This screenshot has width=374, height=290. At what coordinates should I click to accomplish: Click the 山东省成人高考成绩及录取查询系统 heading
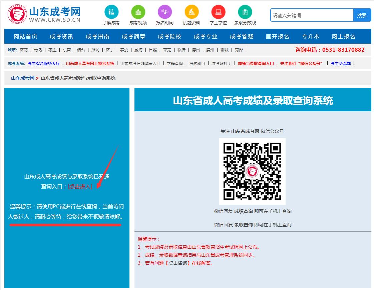253,100
